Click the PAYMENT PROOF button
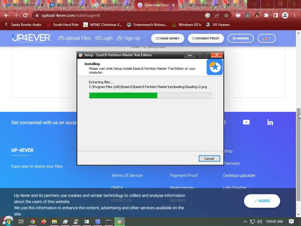Image resolution: width=301 pixels, height=226 pixels. (206, 39)
